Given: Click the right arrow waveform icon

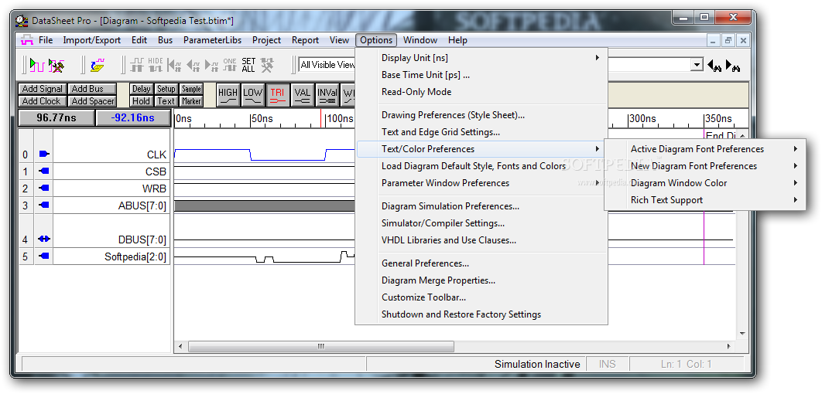Looking at the screenshot, I should [x=212, y=65].
